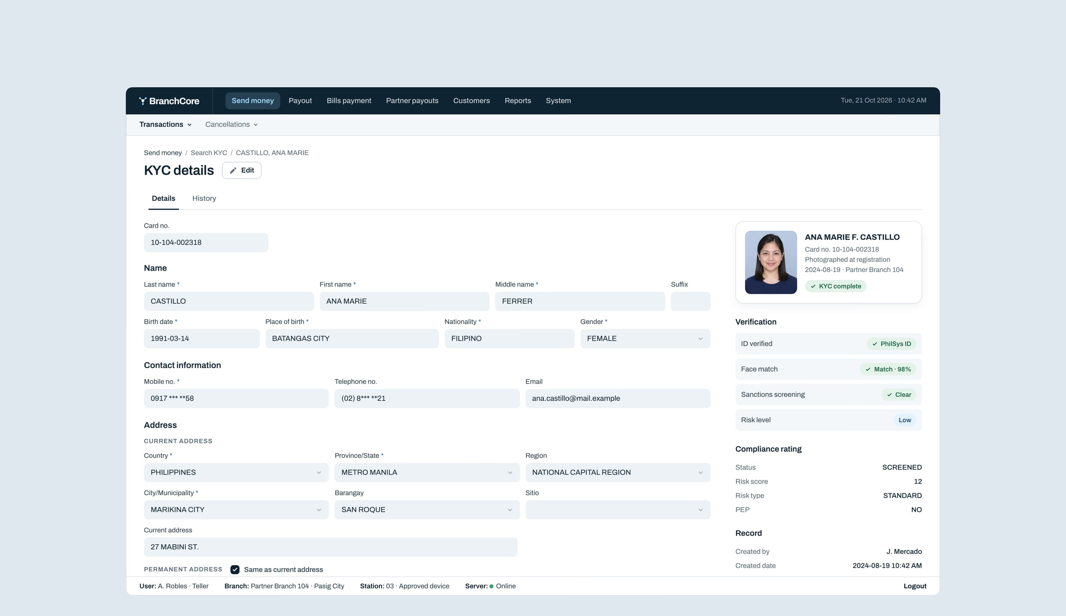The width and height of the screenshot is (1066, 616).
Task: Toggle Same as current address checkbox
Action: [235, 569]
